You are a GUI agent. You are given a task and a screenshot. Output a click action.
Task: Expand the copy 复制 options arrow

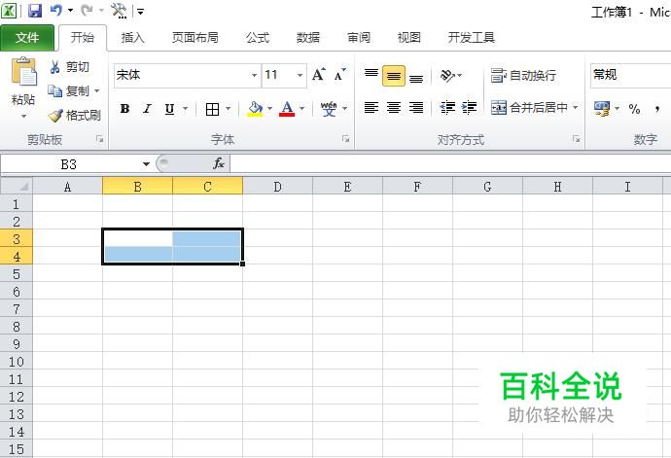click(96, 90)
